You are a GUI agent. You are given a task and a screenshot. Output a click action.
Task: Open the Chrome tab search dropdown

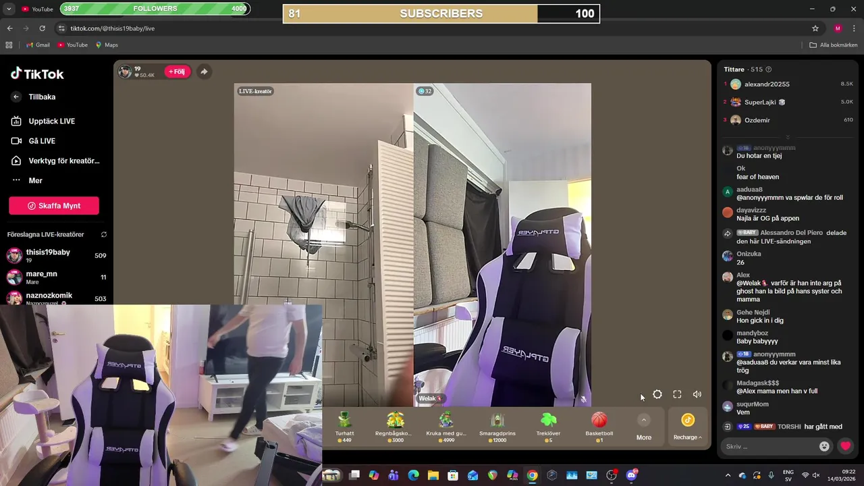9,9
